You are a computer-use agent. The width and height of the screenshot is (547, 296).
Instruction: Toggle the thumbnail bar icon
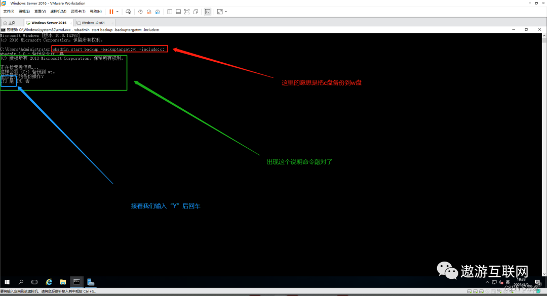pyautogui.click(x=178, y=12)
